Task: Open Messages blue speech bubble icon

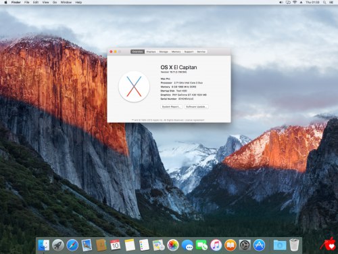Action: 187,245
